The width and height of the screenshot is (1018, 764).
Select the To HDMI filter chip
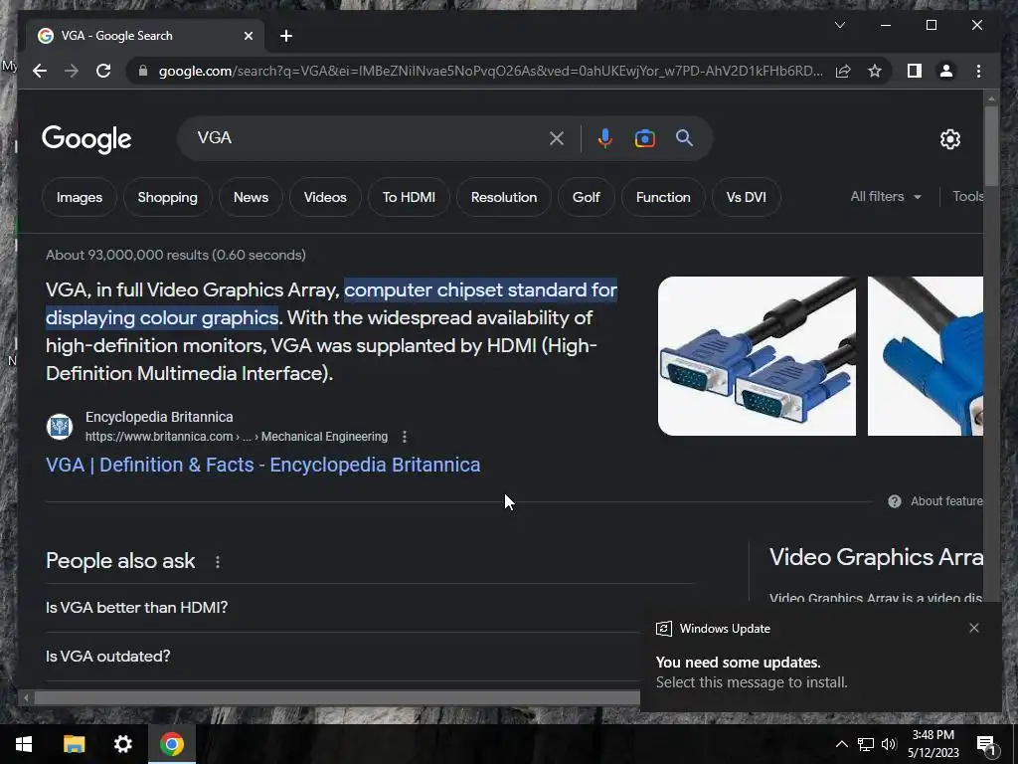click(x=409, y=197)
